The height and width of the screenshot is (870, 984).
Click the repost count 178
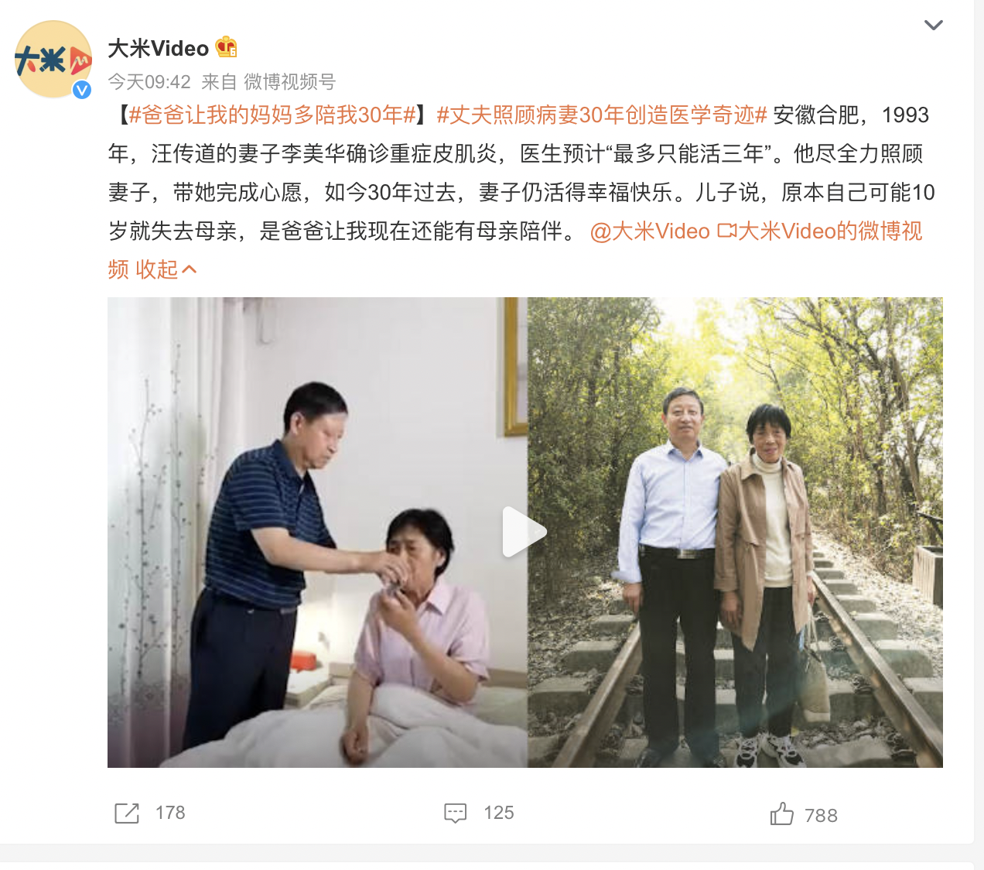pos(170,813)
